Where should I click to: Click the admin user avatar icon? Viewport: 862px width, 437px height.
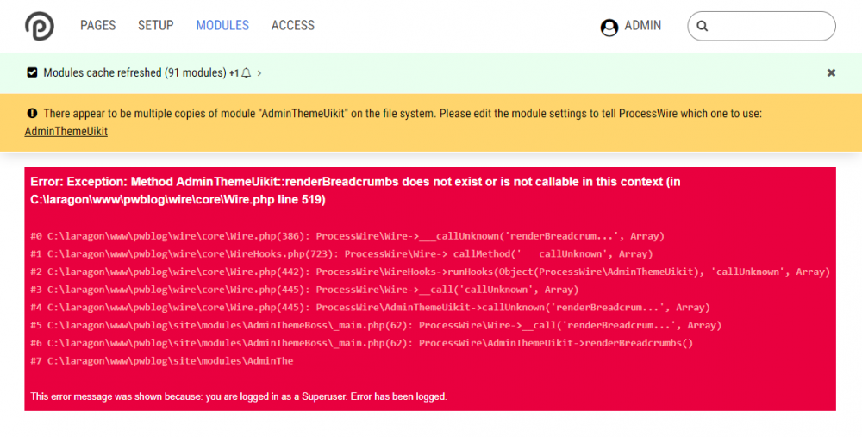(x=609, y=28)
